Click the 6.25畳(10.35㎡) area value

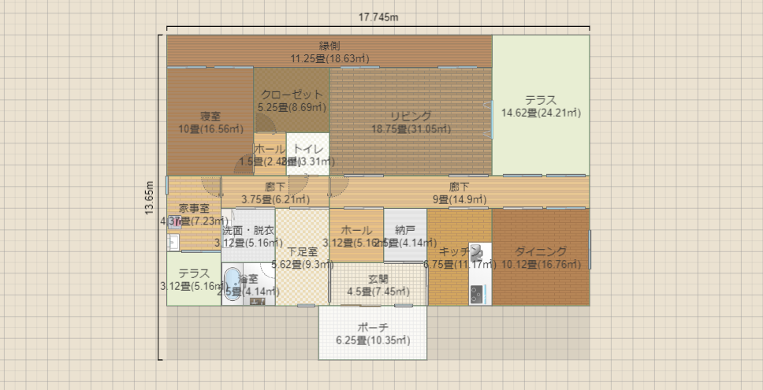point(373,341)
